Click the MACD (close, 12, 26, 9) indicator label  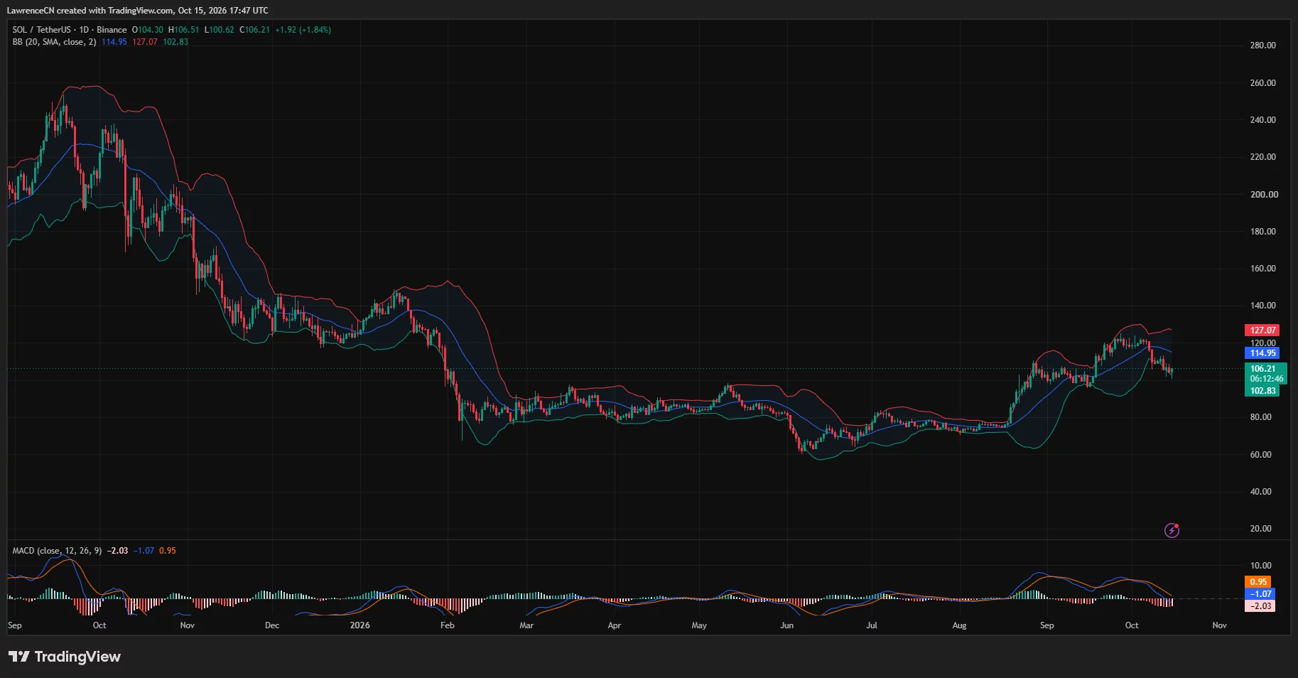click(57, 551)
